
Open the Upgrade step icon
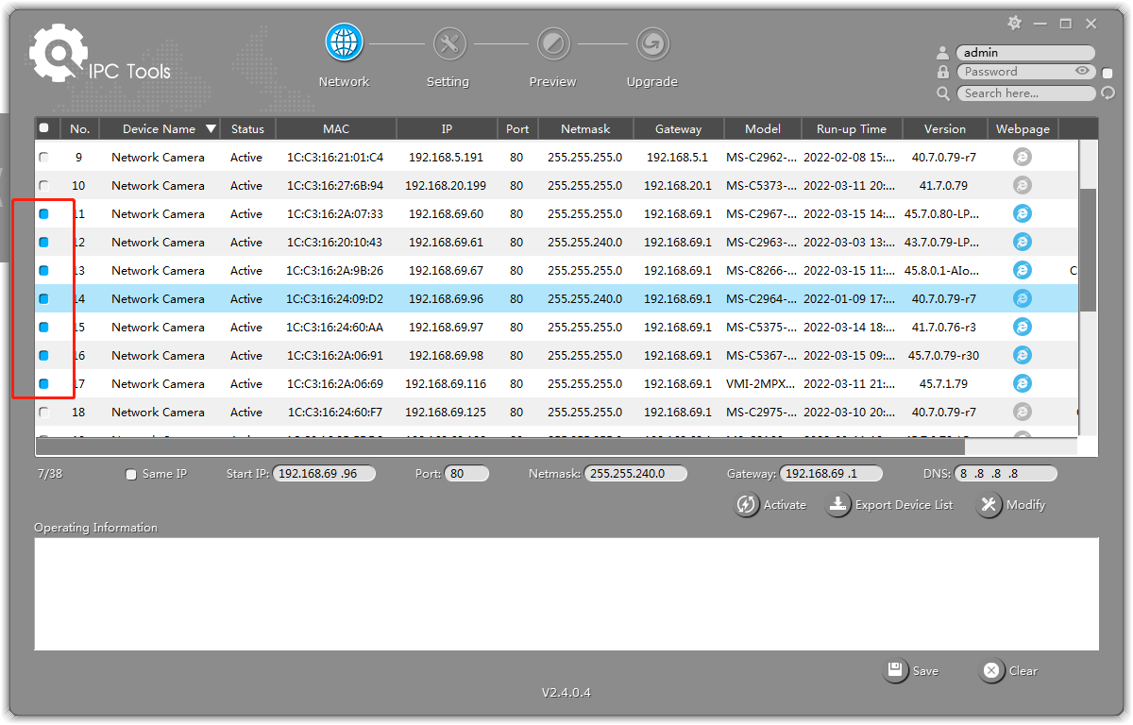(651, 43)
